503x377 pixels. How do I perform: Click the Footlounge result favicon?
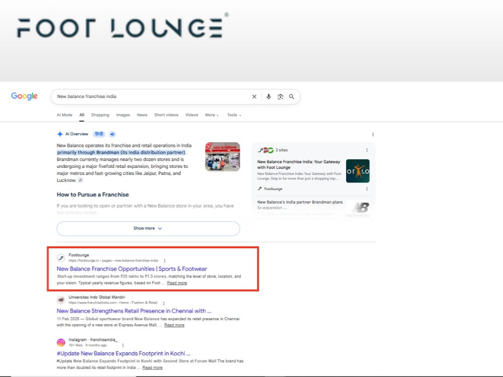coord(61,258)
